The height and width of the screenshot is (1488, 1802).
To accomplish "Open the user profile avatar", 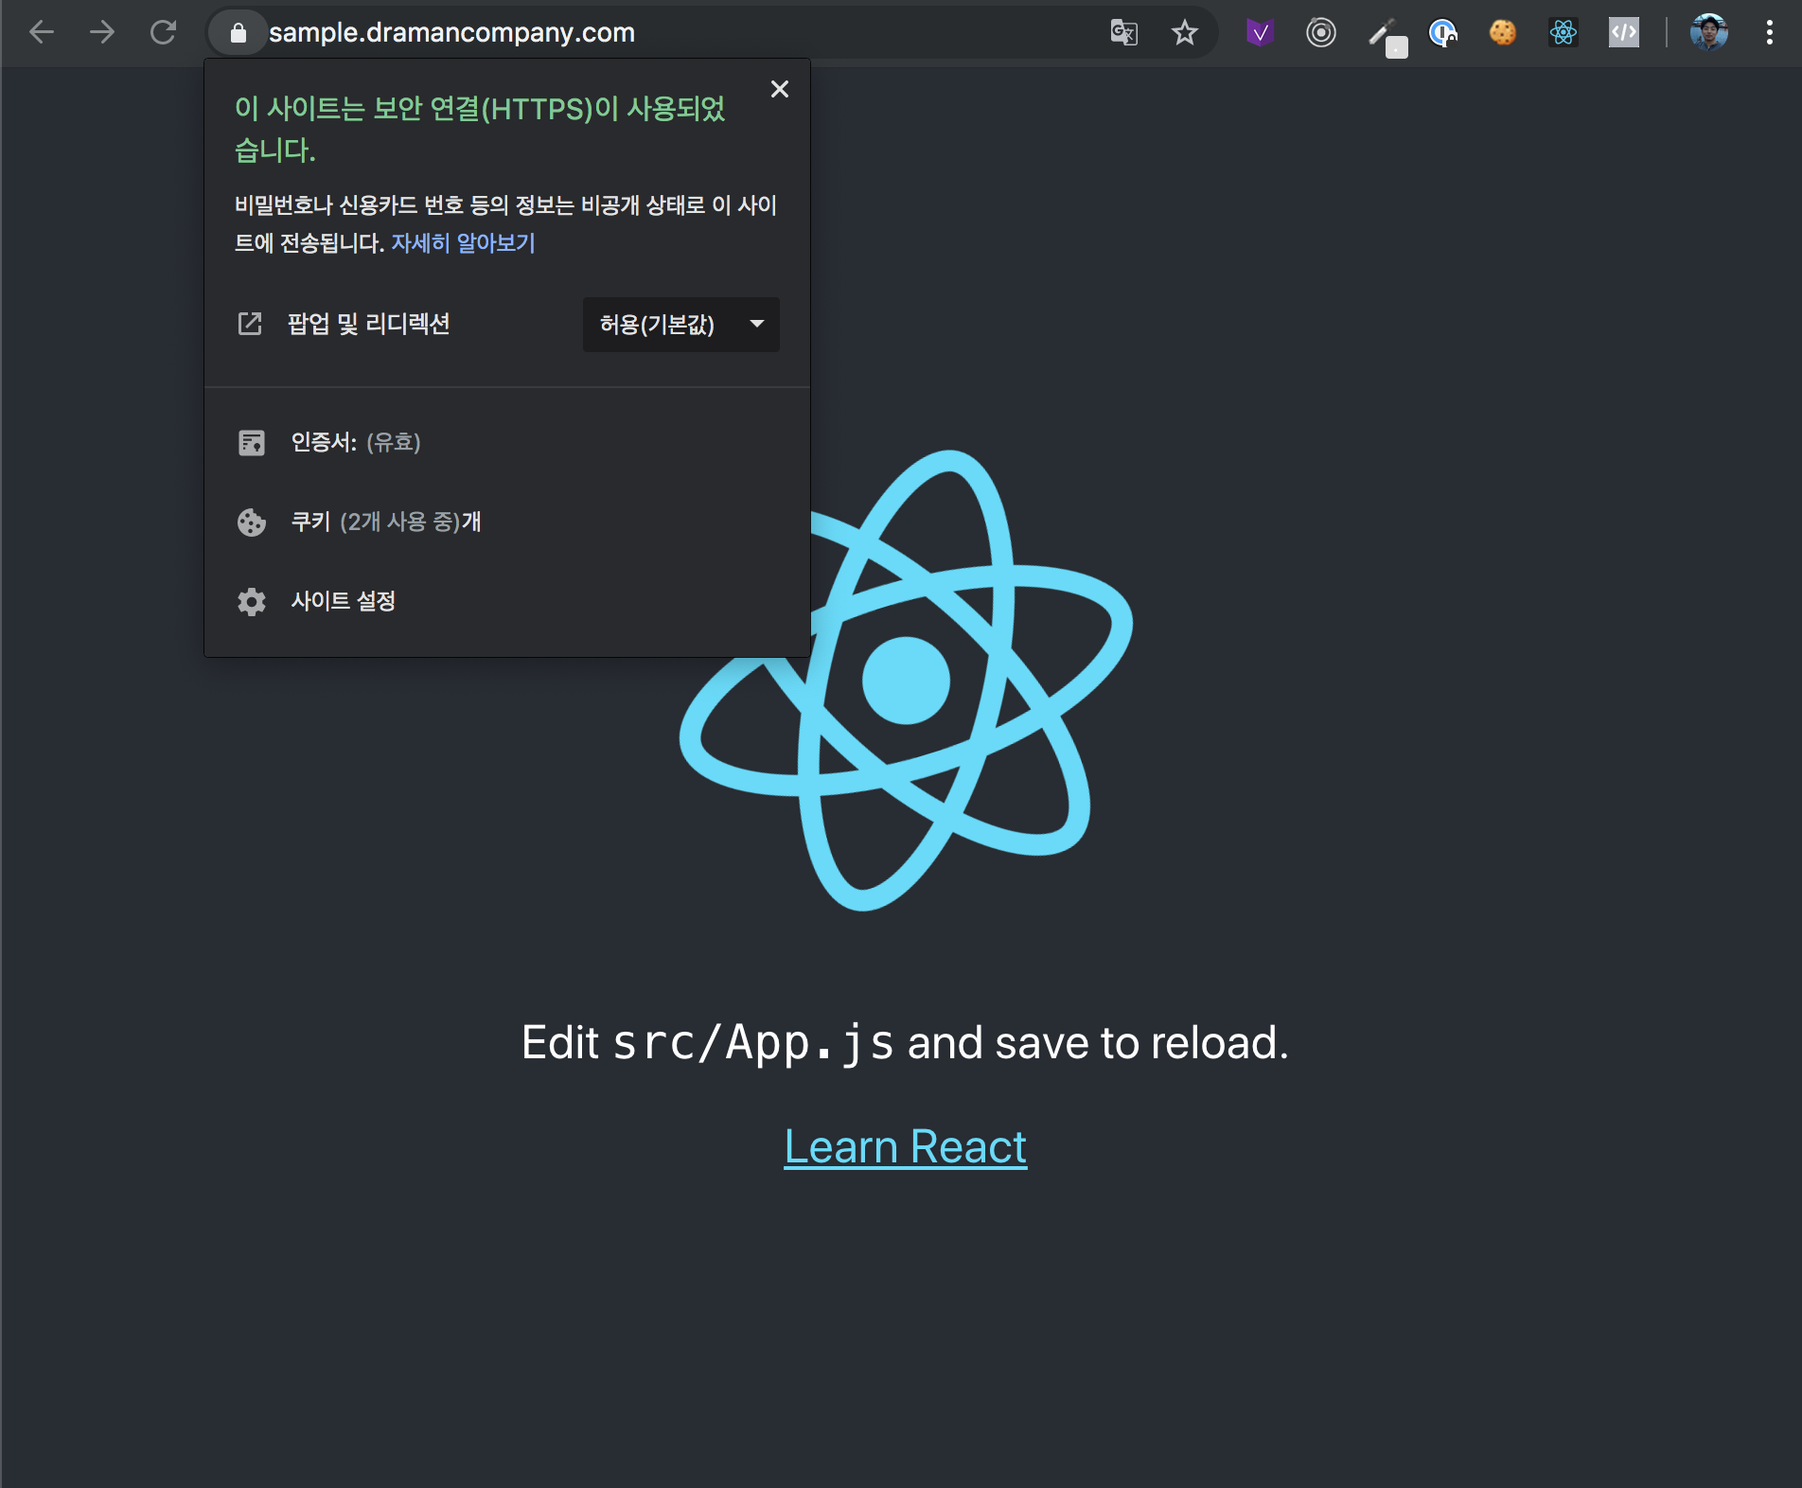I will (1708, 32).
